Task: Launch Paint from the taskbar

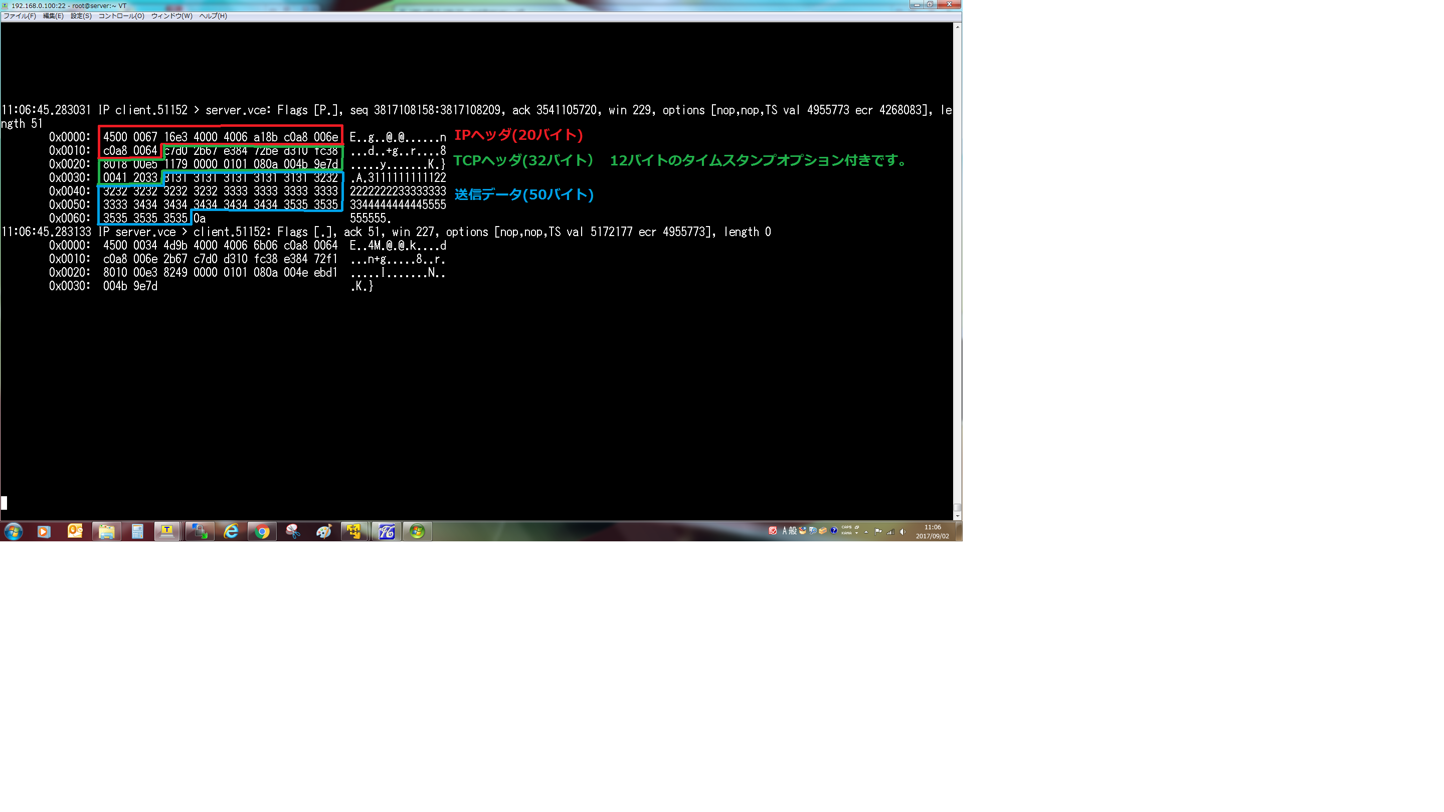Action: (x=324, y=531)
